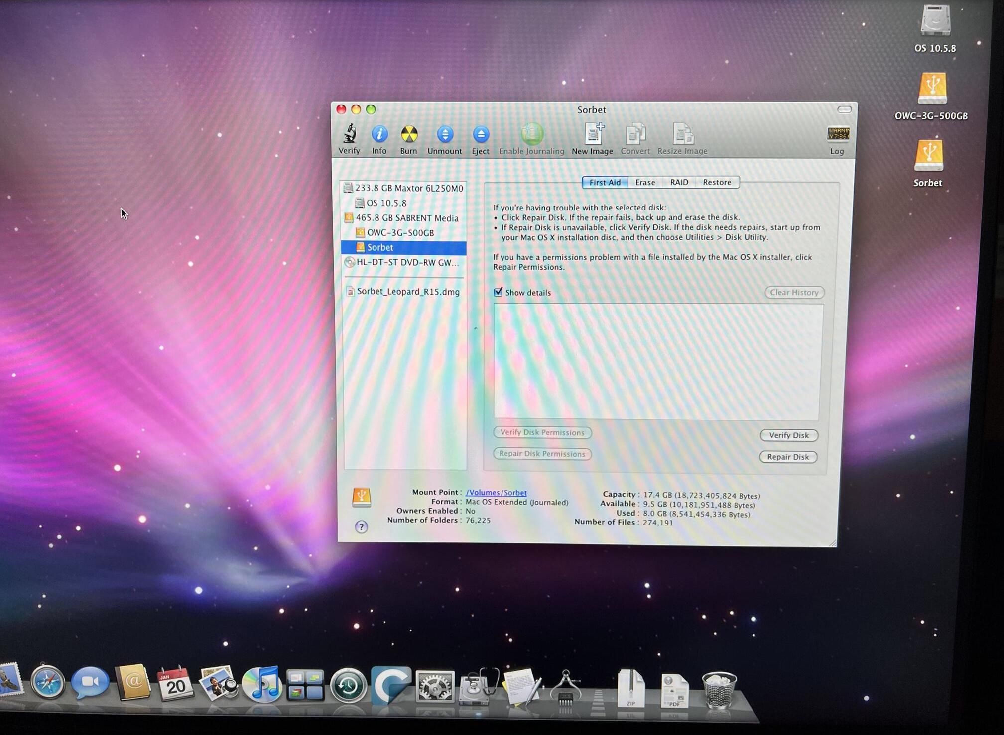The height and width of the screenshot is (735, 1004).
Task: Open iCal from the Dock
Action: tap(175, 683)
